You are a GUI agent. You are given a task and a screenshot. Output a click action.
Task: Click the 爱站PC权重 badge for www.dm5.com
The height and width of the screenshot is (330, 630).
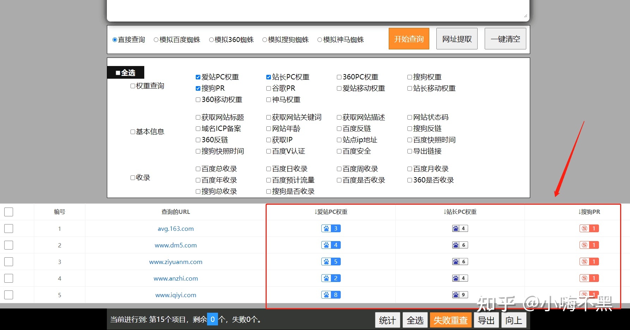coord(331,245)
